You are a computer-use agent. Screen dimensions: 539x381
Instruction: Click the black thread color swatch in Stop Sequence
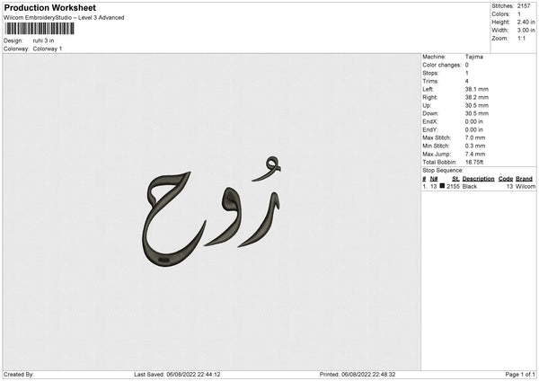(442, 186)
